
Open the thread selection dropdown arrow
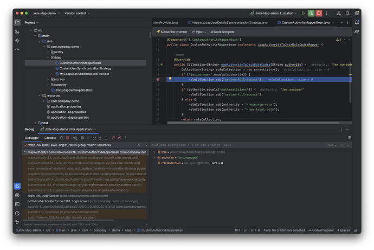(x=146, y=145)
